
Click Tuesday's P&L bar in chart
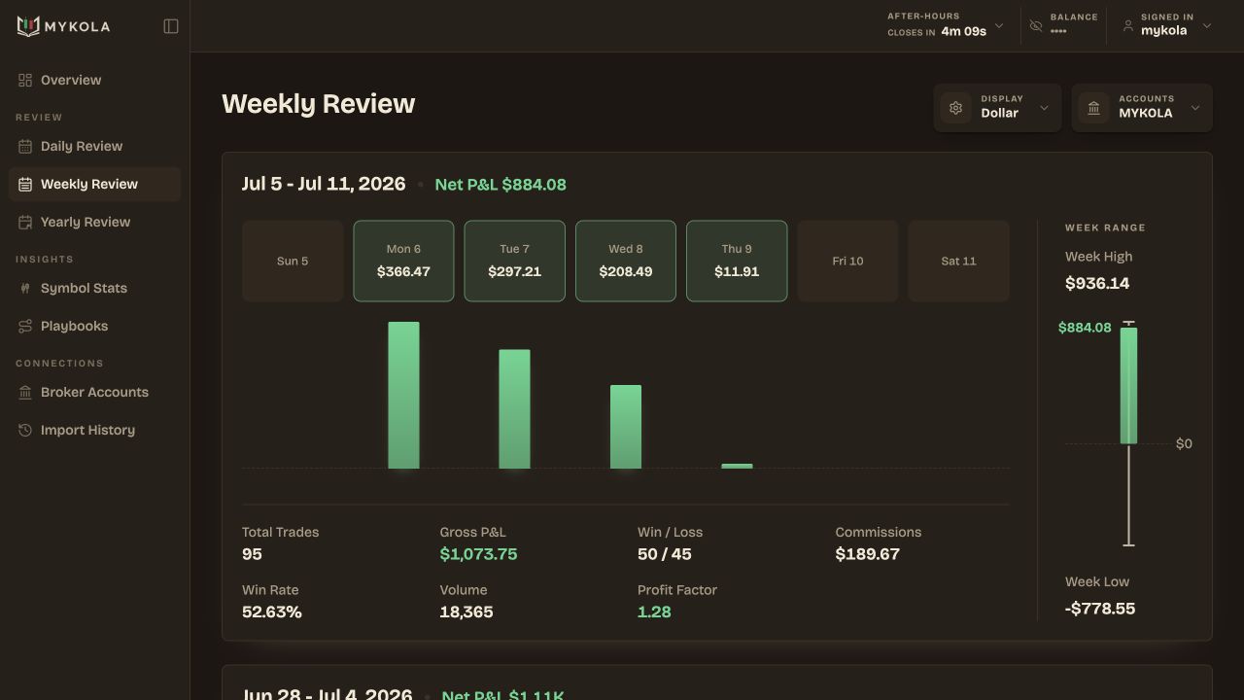click(514, 409)
